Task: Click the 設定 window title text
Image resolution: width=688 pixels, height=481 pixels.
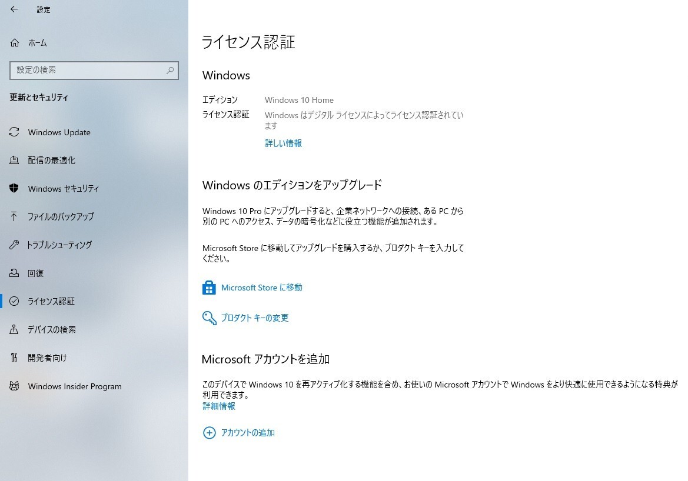Action: click(x=44, y=9)
